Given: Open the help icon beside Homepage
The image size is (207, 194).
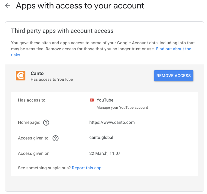Looking at the screenshot, I should pos(46,123).
